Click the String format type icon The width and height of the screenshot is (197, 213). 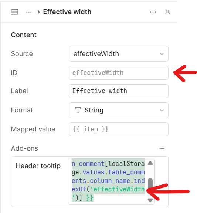pyautogui.click(x=78, y=110)
